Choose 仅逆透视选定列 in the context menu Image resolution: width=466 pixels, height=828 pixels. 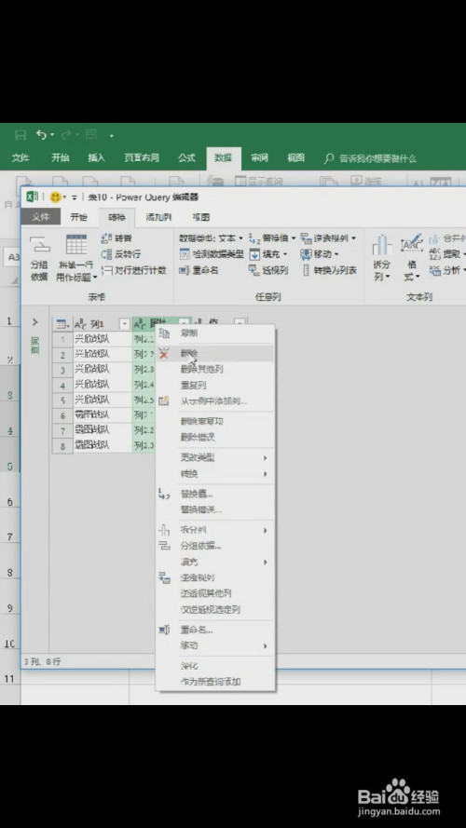click(x=215, y=609)
